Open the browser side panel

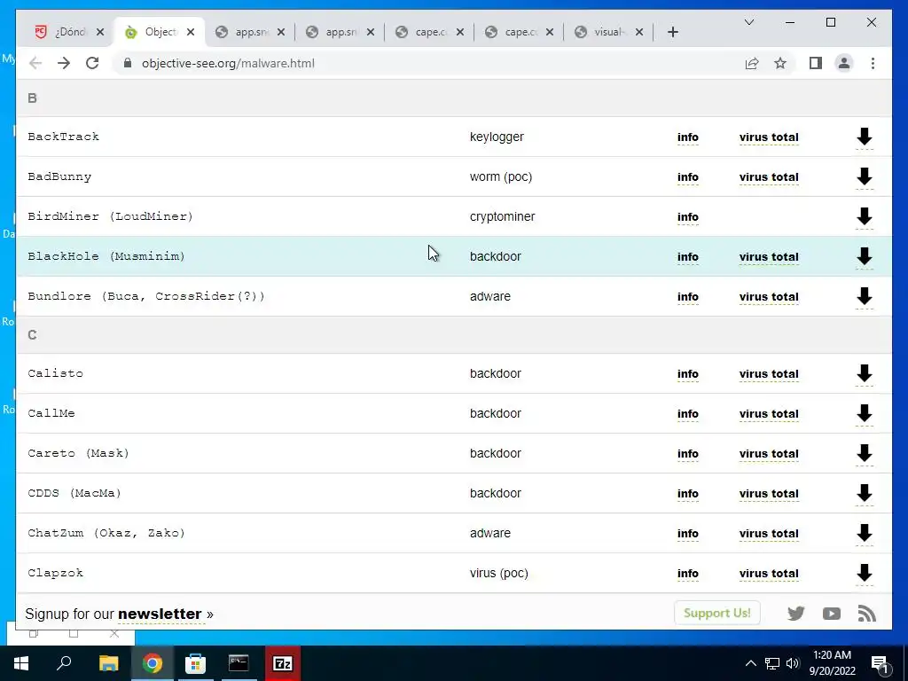tap(816, 63)
